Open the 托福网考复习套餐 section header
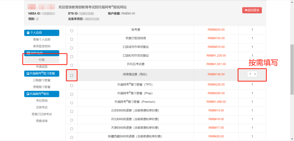Screen dimensions: 294x141 [42, 73]
